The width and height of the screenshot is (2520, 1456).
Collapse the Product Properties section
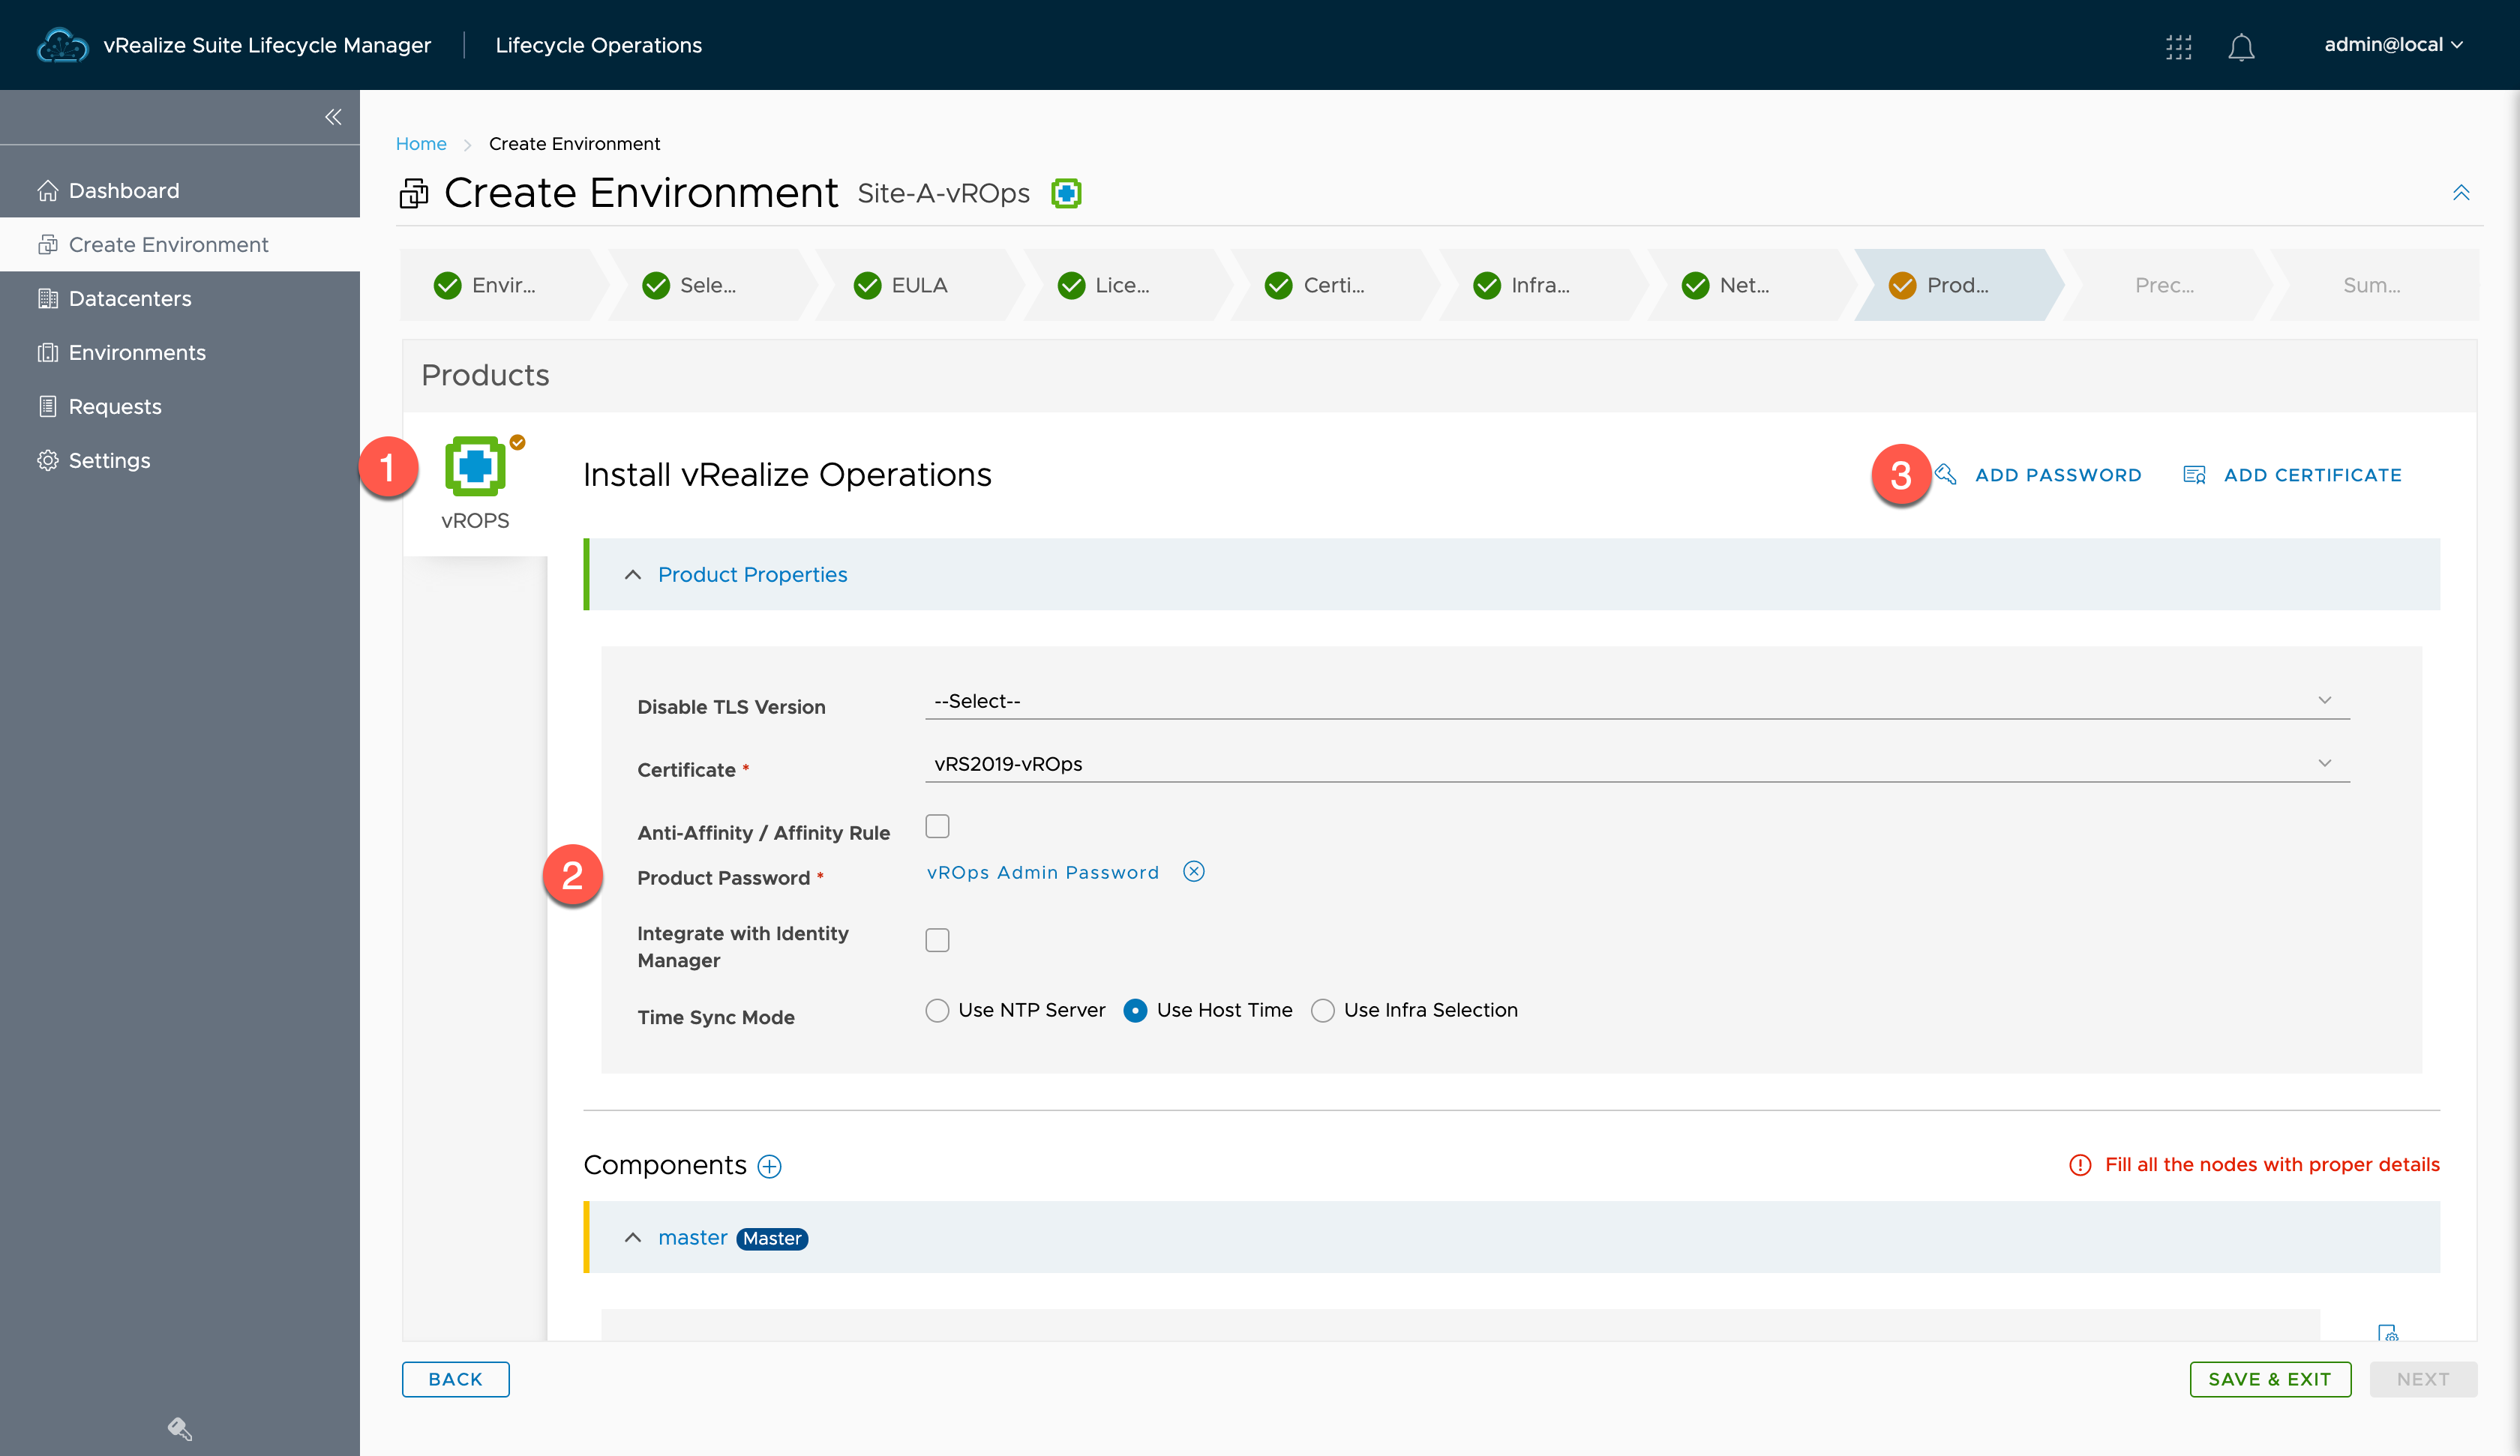[x=633, y=575]
